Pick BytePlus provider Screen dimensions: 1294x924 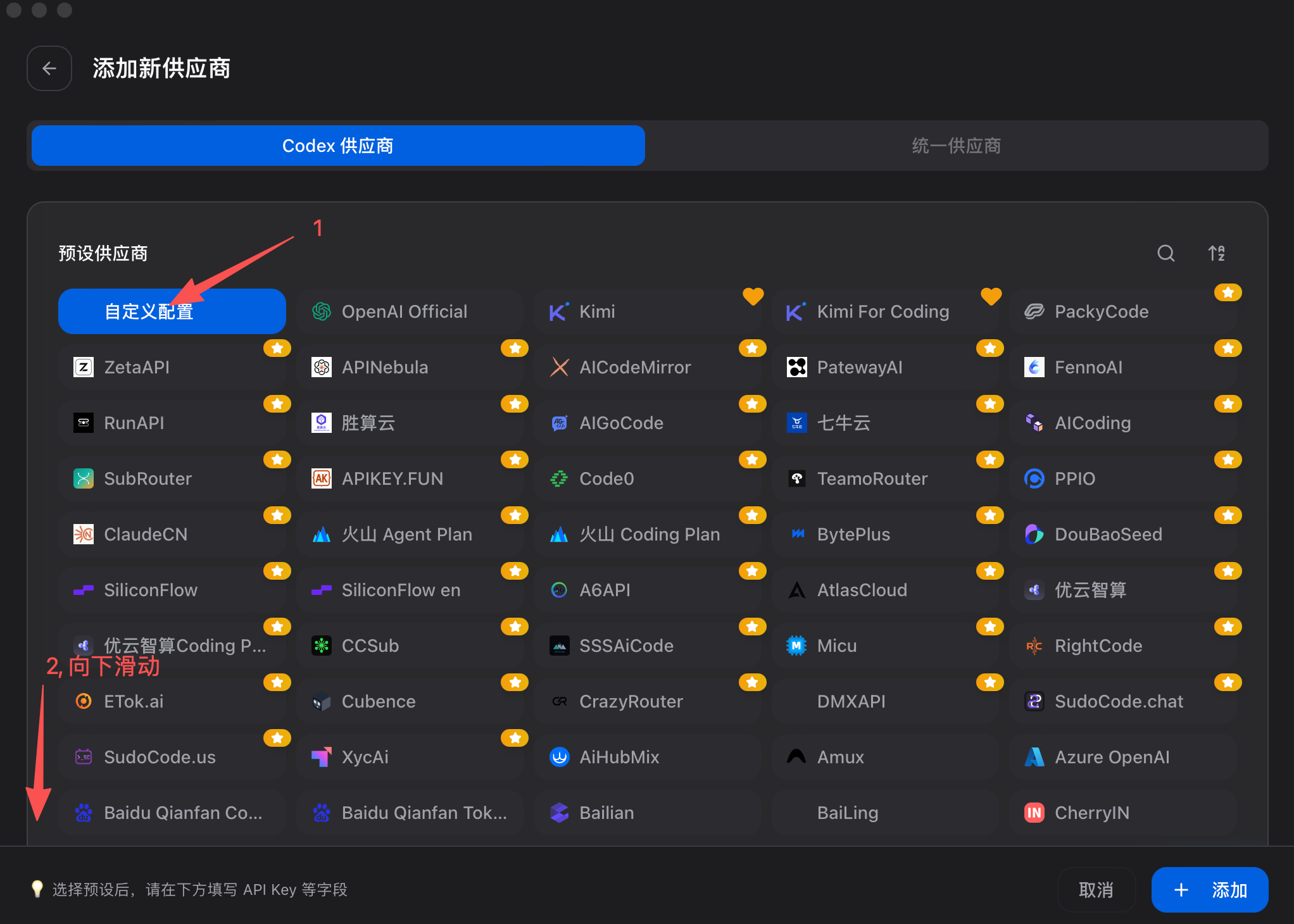click(885, 534)
